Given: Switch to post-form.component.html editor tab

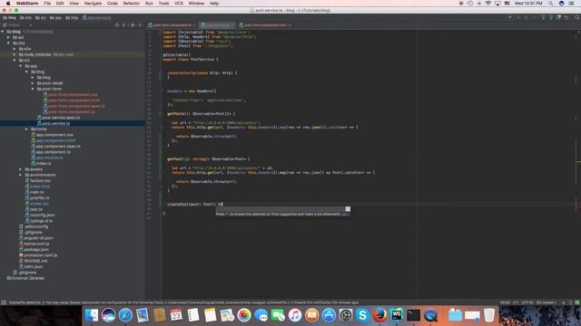Looking at the screenshot, I should [265, 25].
